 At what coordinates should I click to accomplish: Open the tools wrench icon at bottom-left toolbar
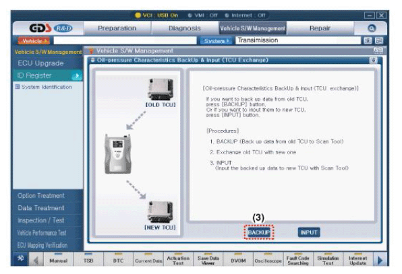pos(20,259)
